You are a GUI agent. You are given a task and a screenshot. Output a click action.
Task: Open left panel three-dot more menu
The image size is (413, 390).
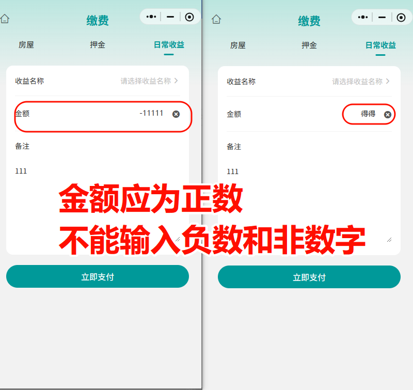tap(151, 17)
